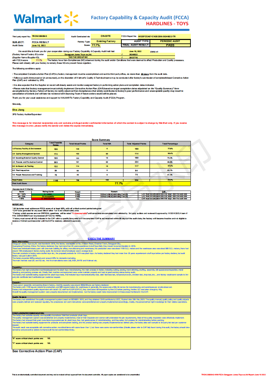The height and width of the screenshot is (387, 273).
Task: Select the 2.0 Quality Management System row
Action: pos(101,153)
